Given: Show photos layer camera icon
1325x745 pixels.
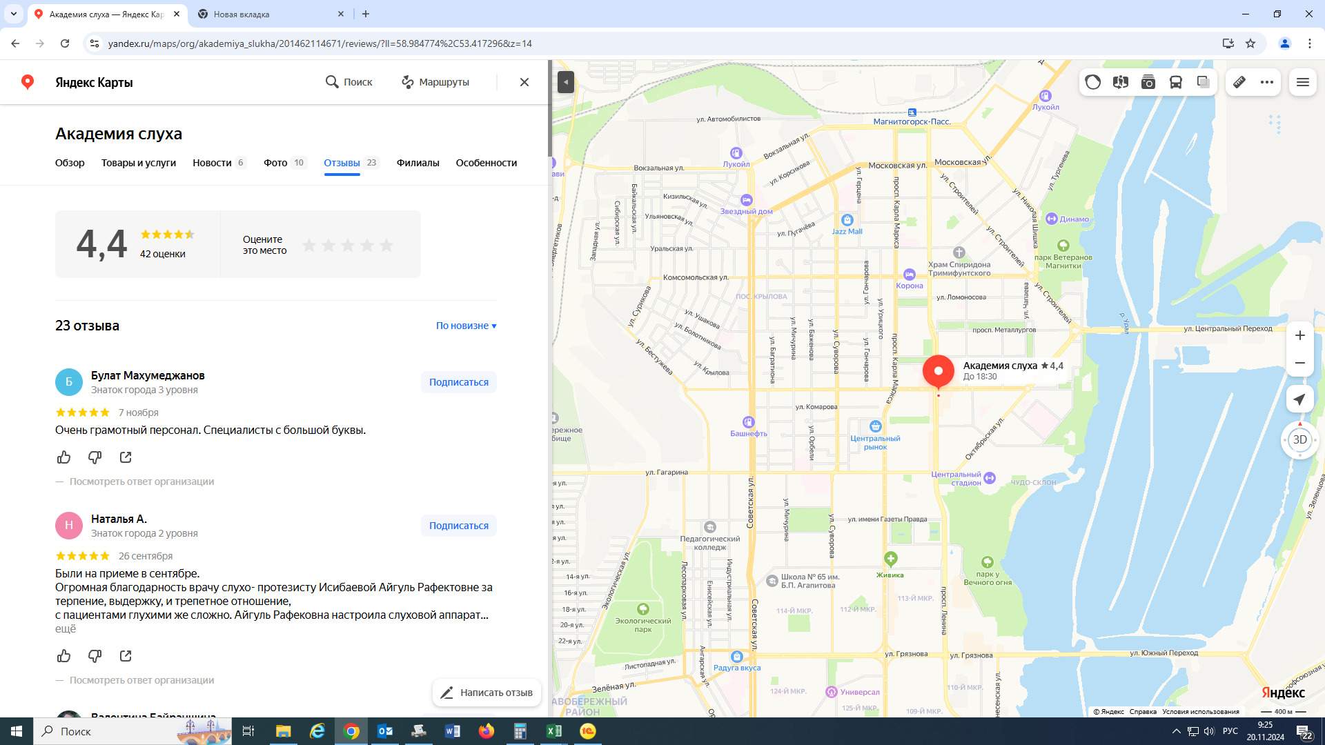Looking at the screenshot, I should point(1148,82).
